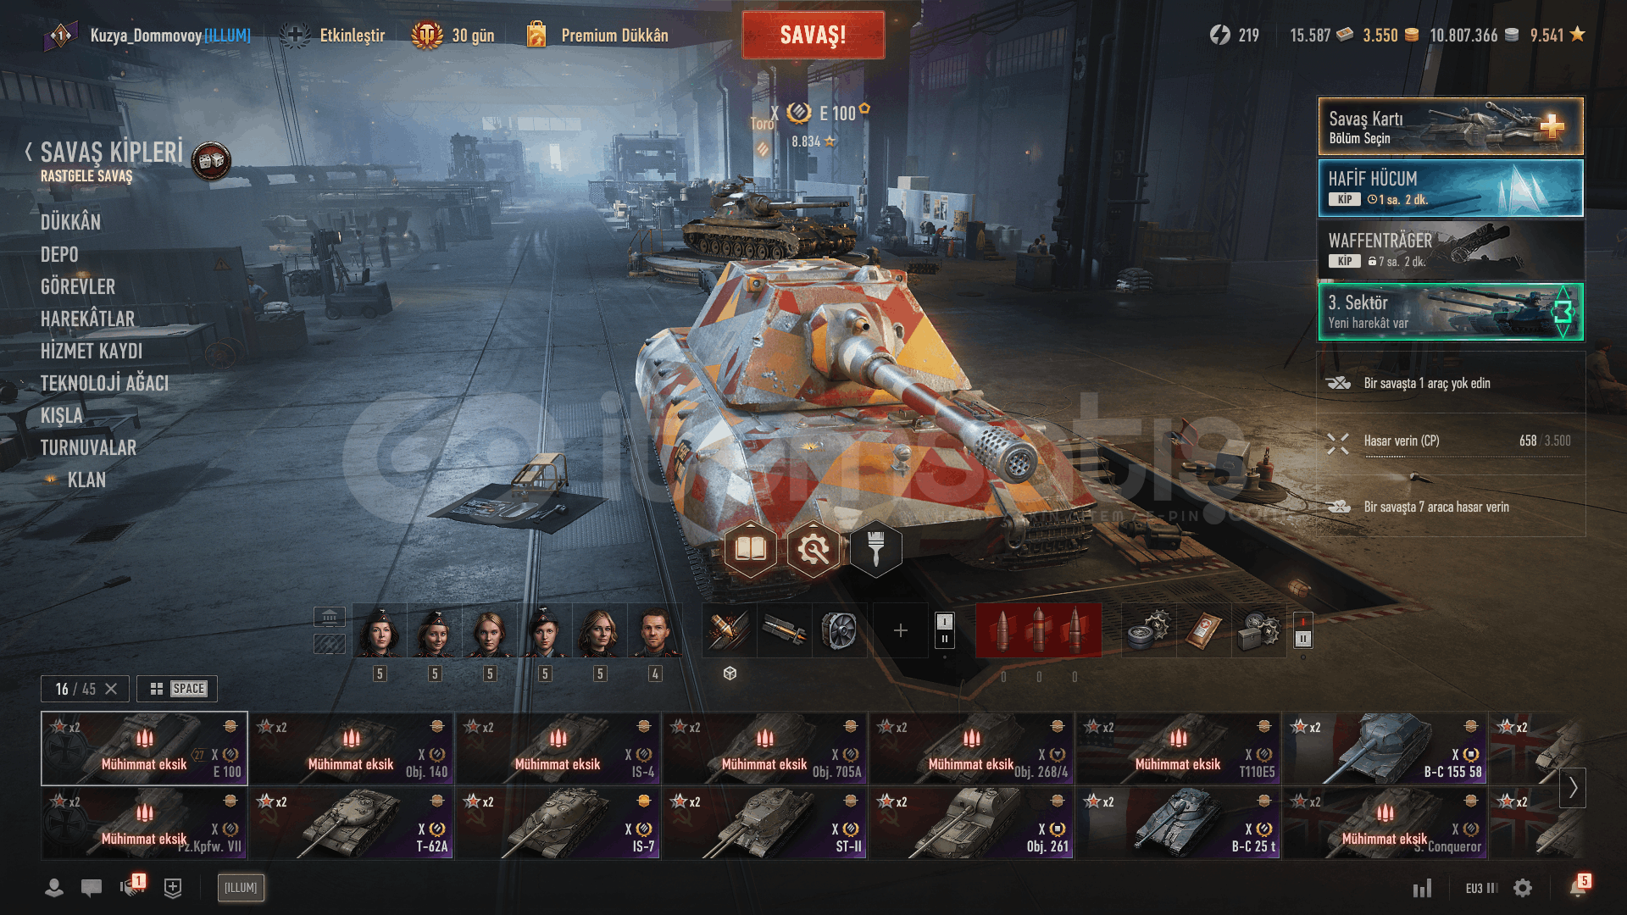Open the notifications bell icon
This screenshot has height=915, width=1627.
[1578, 887]
